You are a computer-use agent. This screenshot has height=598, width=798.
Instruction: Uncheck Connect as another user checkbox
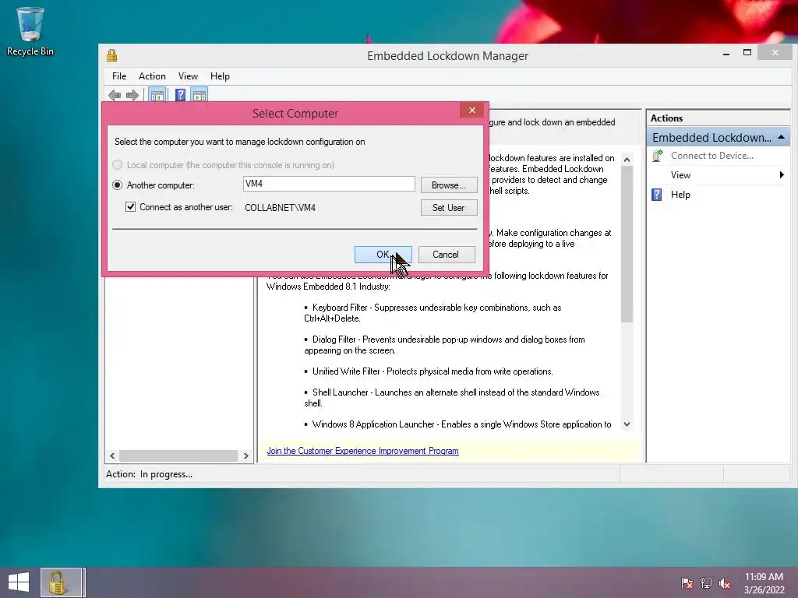pyautogui.click(x=130, y=206)
